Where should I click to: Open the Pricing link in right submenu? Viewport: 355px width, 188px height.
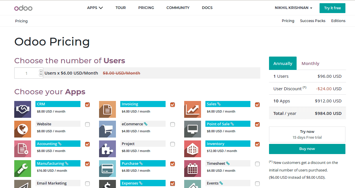click(288, 21)
